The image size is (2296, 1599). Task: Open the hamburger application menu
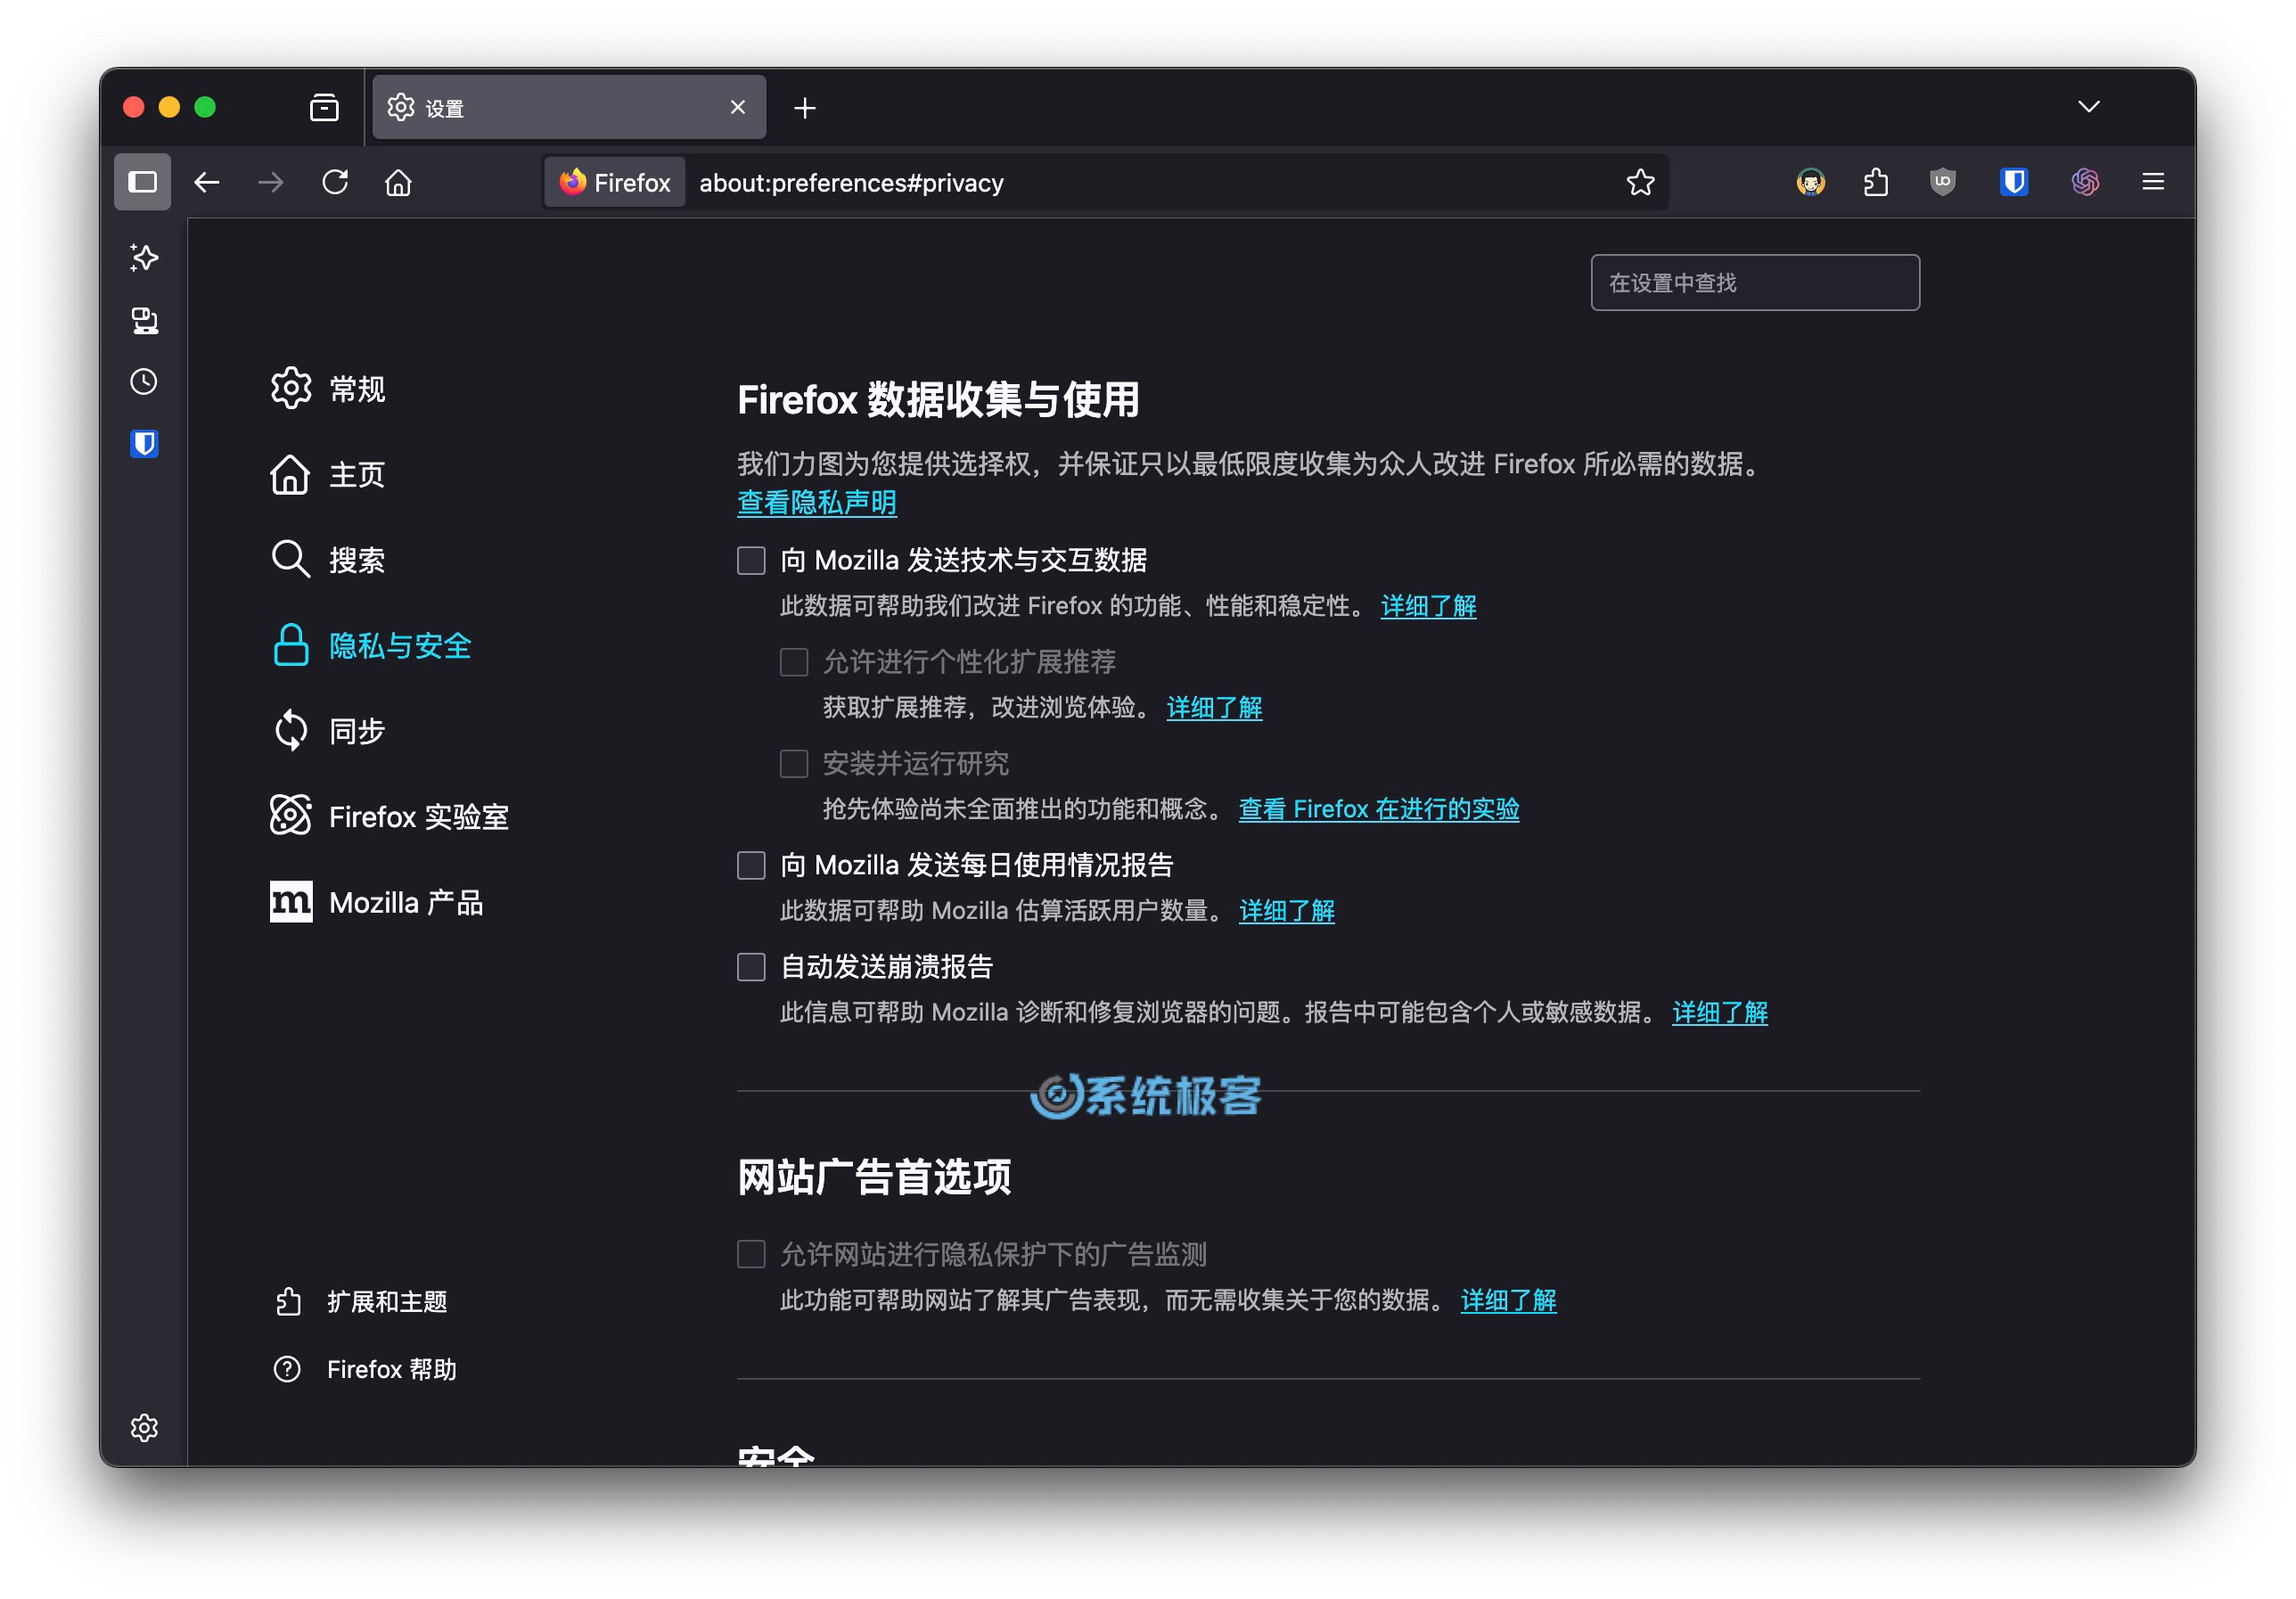[2153, 182]
